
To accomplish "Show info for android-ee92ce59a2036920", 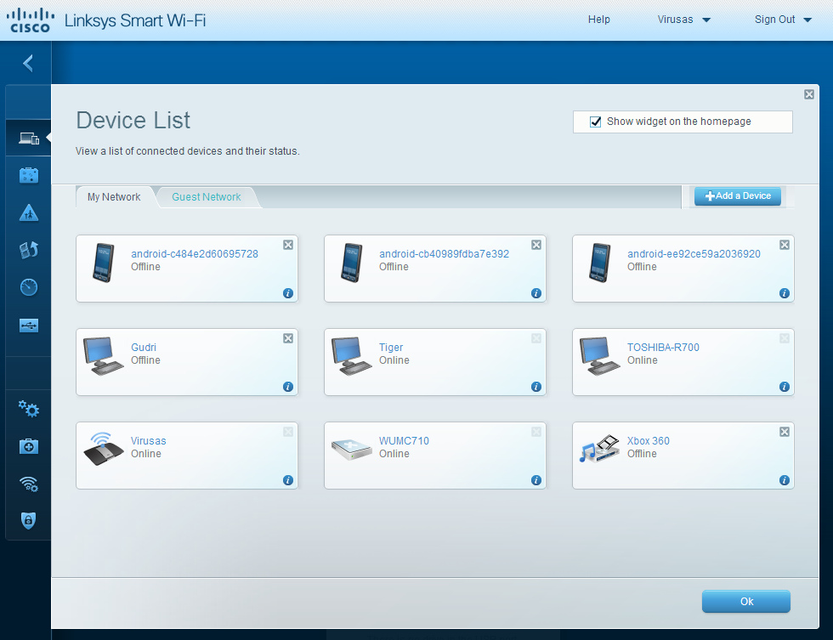I will point(784,293).
